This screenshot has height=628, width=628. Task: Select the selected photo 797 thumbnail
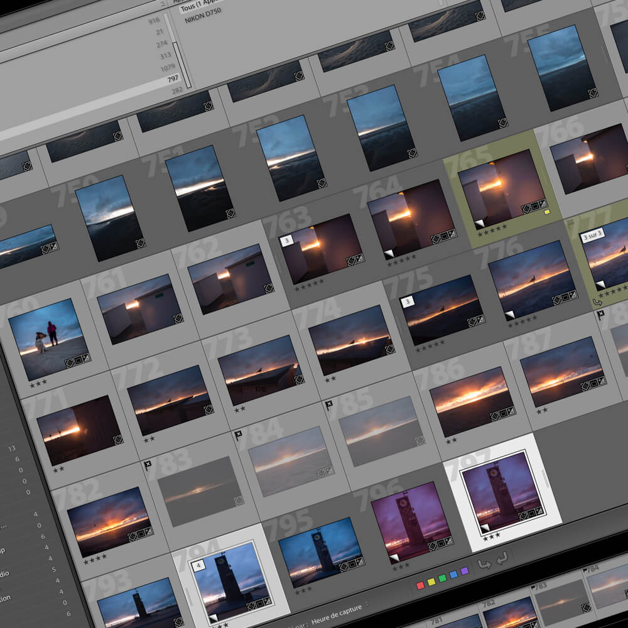tap(502, 492)
